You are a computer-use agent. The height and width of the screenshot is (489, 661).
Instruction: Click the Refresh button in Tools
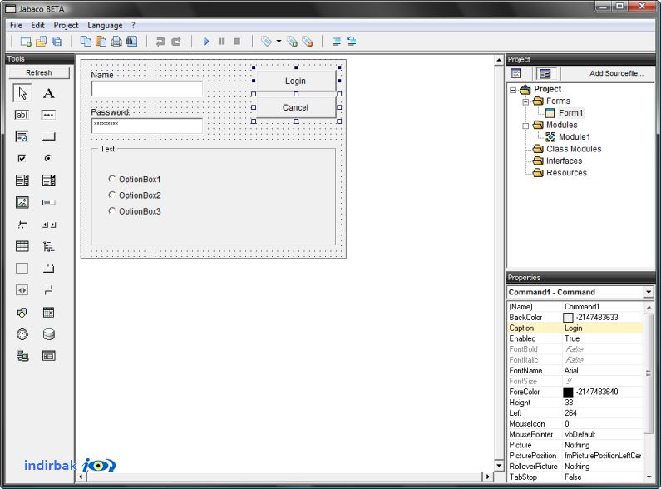coord(39,72)
